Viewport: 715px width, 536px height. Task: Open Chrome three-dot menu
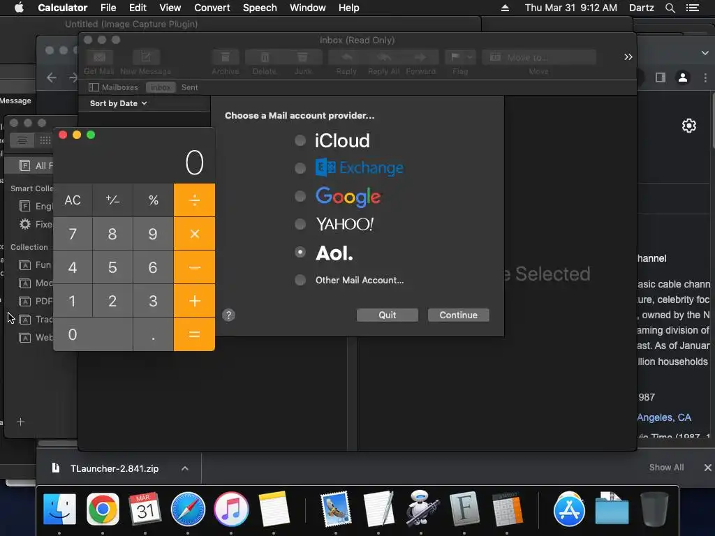coord(705,77)
